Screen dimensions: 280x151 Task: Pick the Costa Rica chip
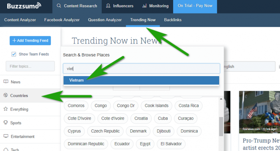(188, 106)
